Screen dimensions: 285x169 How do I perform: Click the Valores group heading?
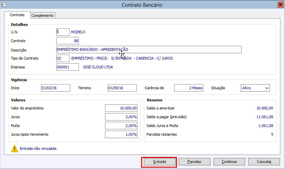pyautogui.click(x=18, y=100)
